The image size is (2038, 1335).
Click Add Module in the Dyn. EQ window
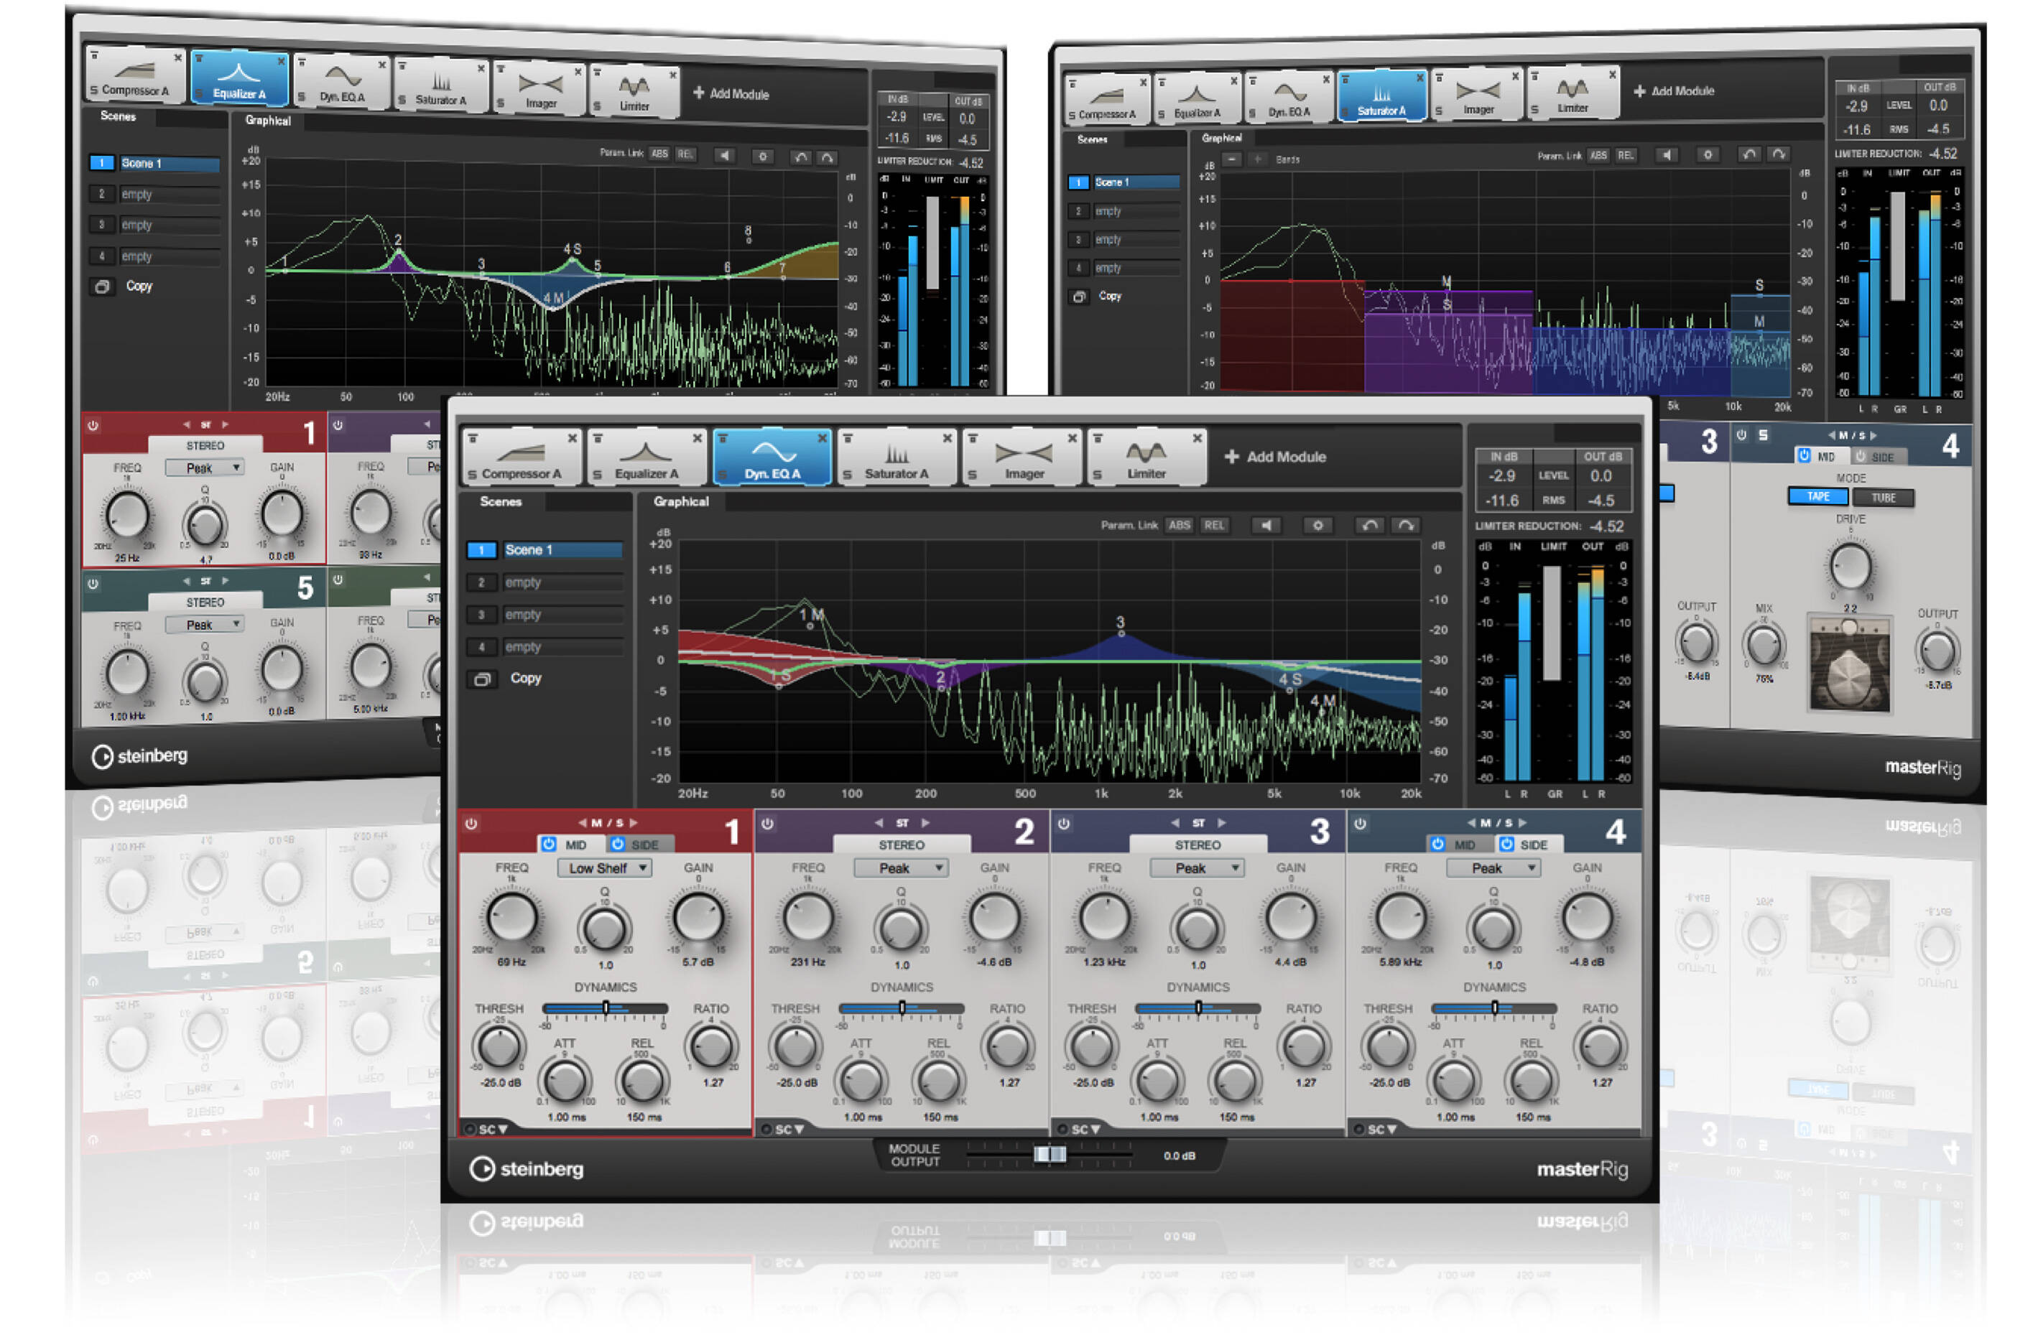coord(1275,457)
